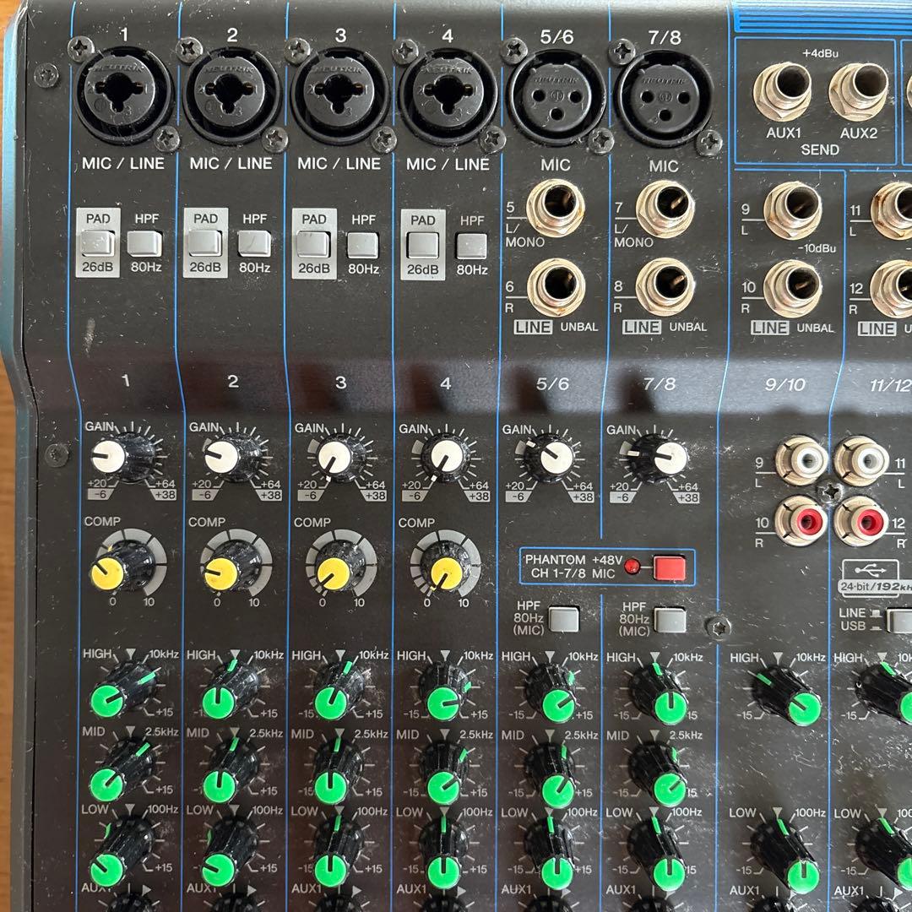Screen dimensions: 912x912
Task: Select the white RCA input 9 L
Action: pos(801,460)
